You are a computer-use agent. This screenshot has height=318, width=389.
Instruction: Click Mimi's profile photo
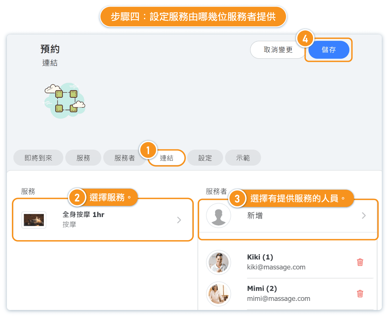219,294
